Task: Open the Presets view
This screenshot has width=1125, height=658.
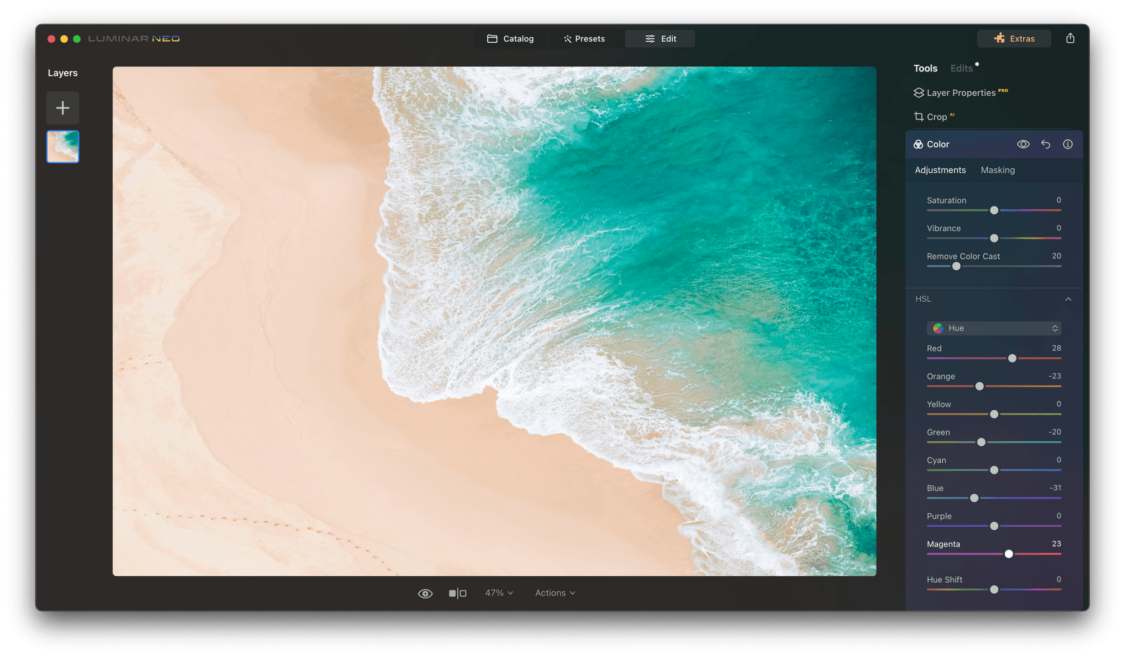Action: tap(584, 38)
